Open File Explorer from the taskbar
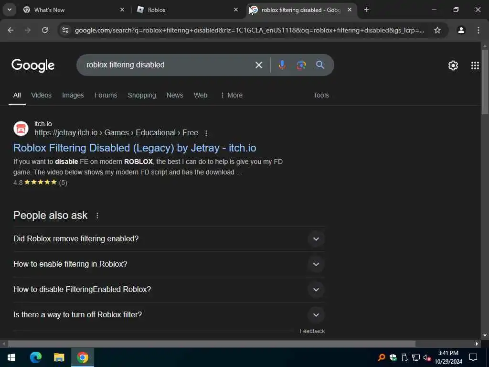 59,357
